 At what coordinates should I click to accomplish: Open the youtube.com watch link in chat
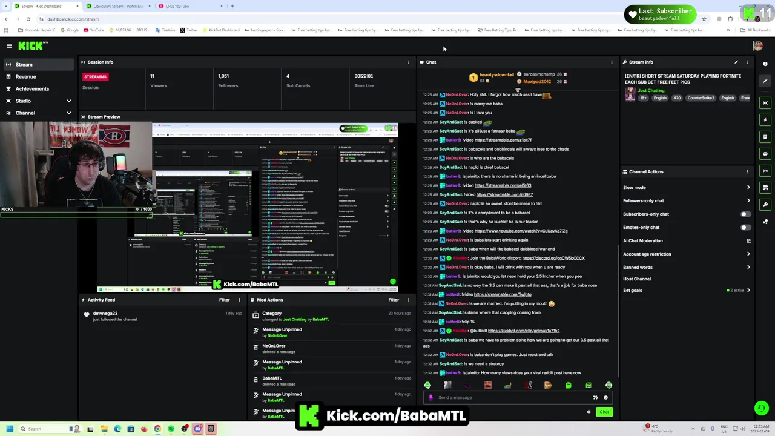point(521,231)
